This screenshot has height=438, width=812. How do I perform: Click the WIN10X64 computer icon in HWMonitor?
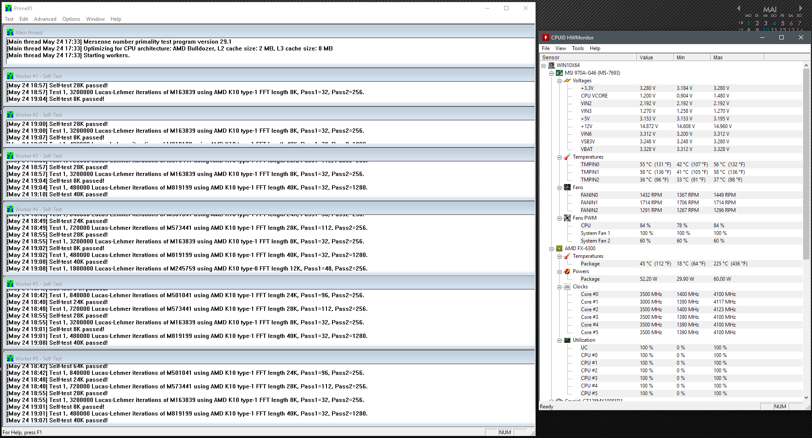click(551, 65)
